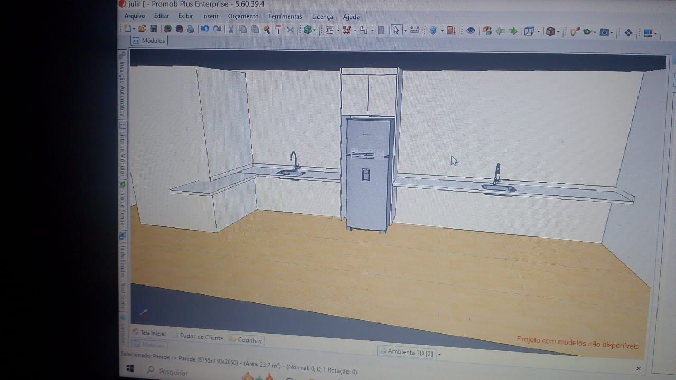Click the refrigerator in the 3D scene
Screen dimensions: 676x380
(x=368, y=174)
